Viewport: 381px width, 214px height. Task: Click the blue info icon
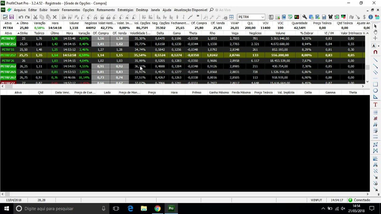[371, 17]
